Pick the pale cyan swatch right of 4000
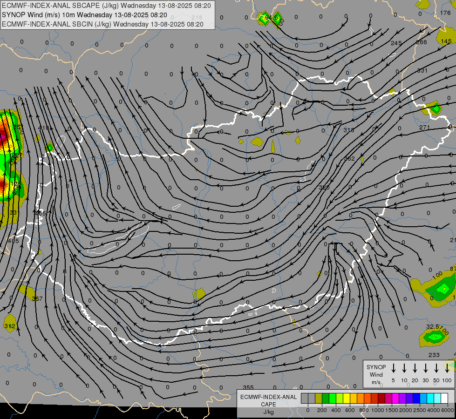The width and height of the screenshot is (456, 419). 437,399
